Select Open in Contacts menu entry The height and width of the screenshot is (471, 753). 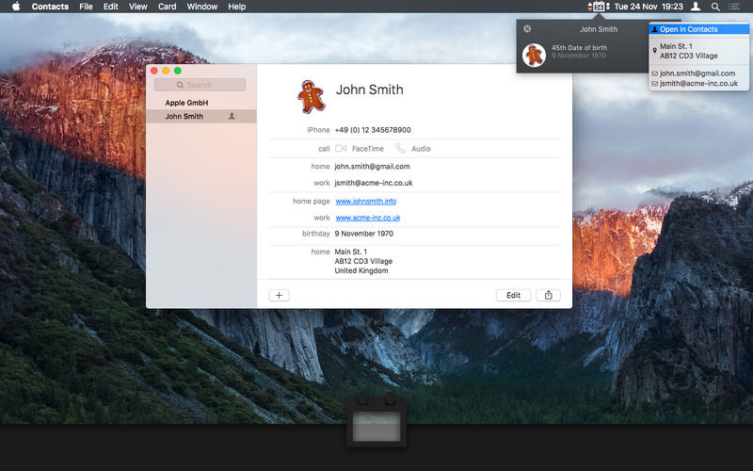tap(698, 29)
